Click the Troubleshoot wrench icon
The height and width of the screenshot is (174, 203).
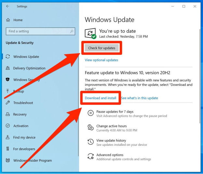[8, 103]
